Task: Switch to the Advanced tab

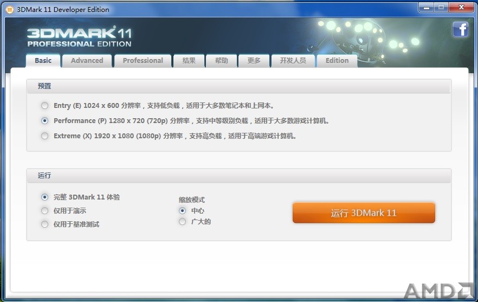Action: tap(87, 61)
